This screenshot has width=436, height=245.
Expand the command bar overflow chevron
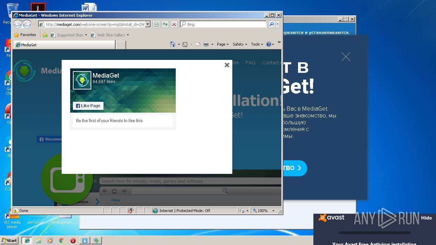pos(279,42)
